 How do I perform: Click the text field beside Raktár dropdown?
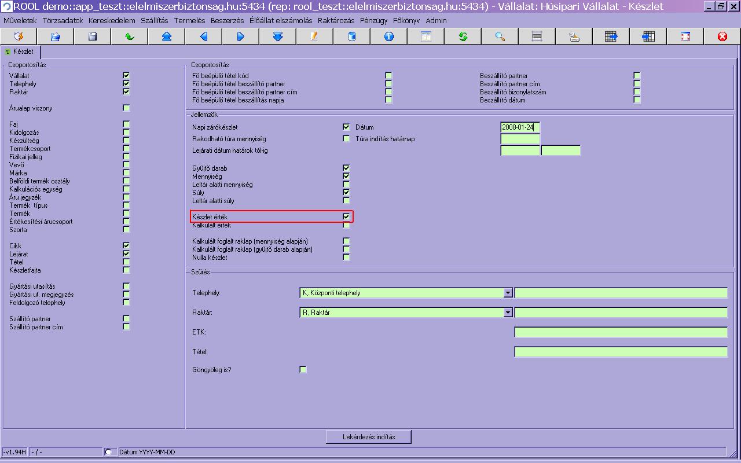pos(621,313)
